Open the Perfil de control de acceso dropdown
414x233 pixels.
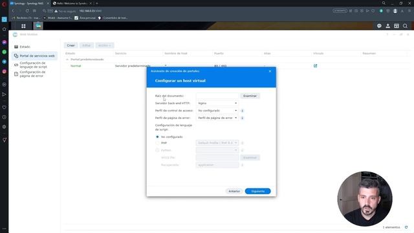(x=217, y=111)
